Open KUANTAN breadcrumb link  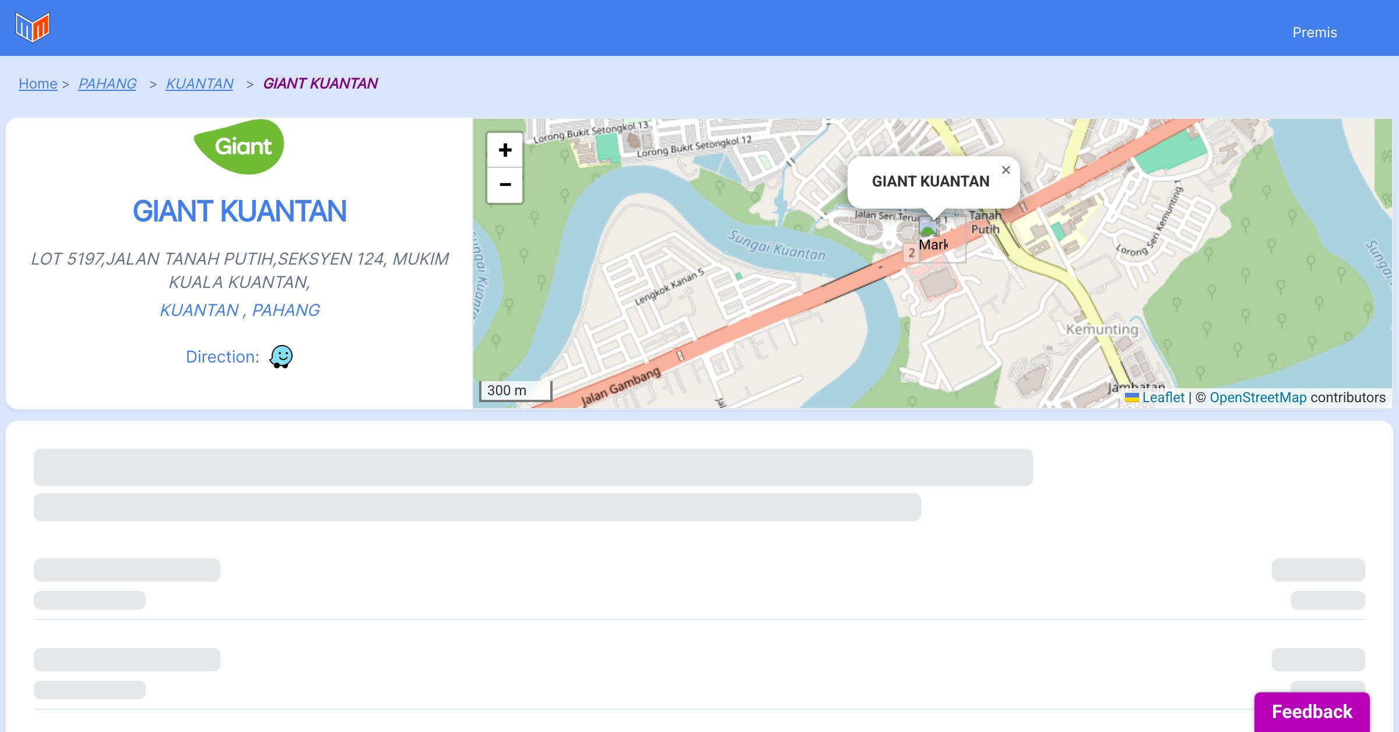(x=199, y=84)
